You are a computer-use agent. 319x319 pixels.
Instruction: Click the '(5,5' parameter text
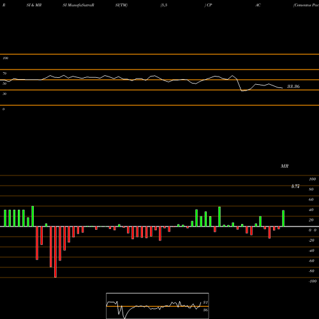click(x=164, y=5)
